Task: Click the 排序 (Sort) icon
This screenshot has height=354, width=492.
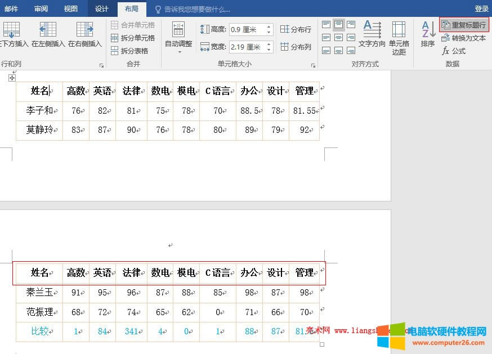Action: click(x=427, y=35)
